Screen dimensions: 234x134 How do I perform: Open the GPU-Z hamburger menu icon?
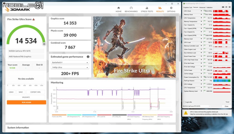pos(229,7)
